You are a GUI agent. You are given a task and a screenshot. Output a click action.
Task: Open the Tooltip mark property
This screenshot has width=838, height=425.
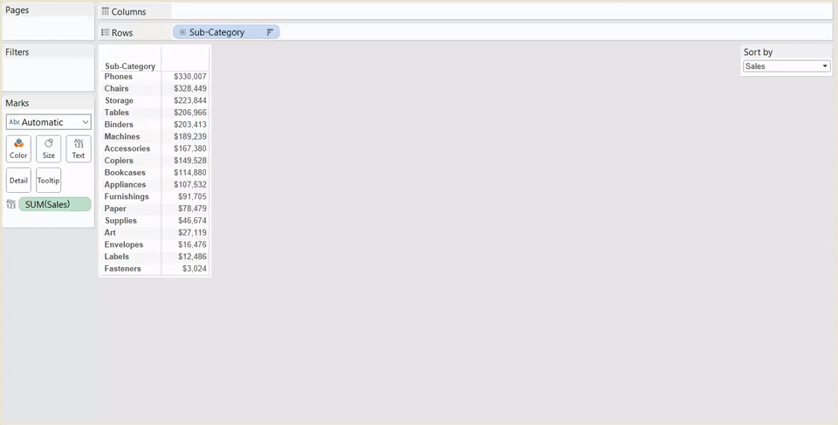click(48, 181)
